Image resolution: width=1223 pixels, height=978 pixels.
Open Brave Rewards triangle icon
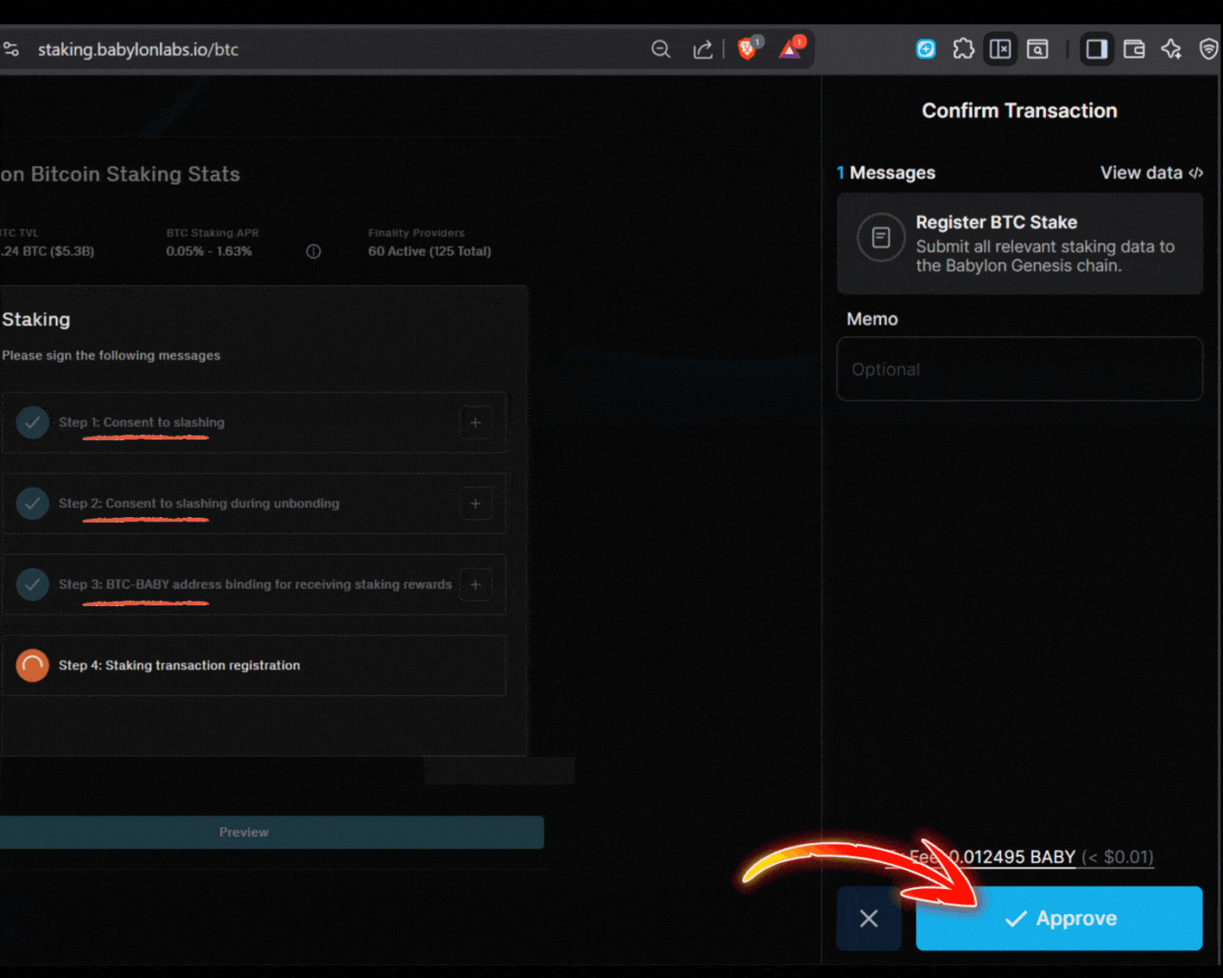click(790, 49)
